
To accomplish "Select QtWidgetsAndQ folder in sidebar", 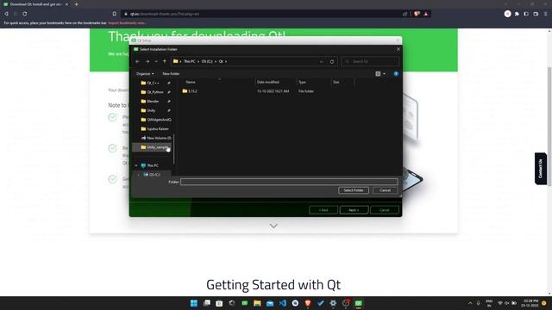I will (155, 120).
